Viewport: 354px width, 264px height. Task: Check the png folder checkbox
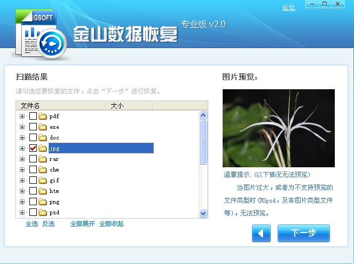[x=33, y=201]
